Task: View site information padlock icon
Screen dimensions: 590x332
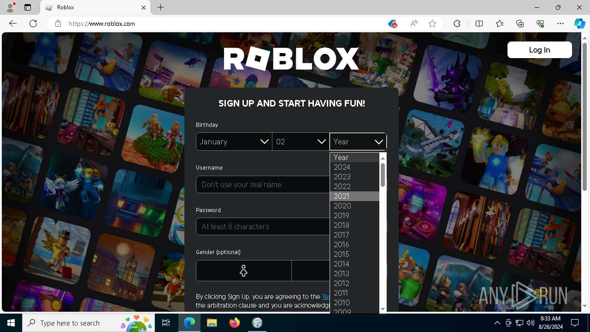Action: point(58,24)
